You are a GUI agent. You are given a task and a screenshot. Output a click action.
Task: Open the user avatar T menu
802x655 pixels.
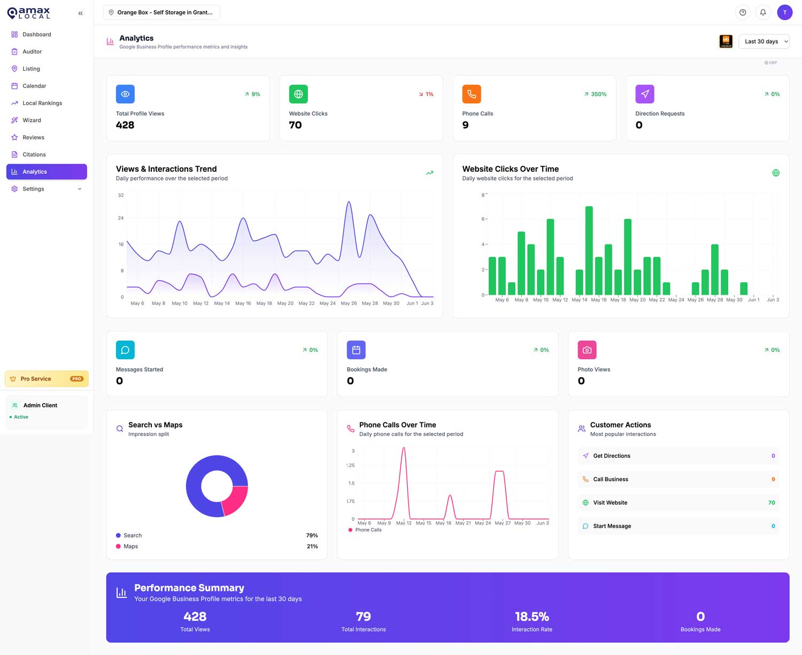(x=784, y=12)
